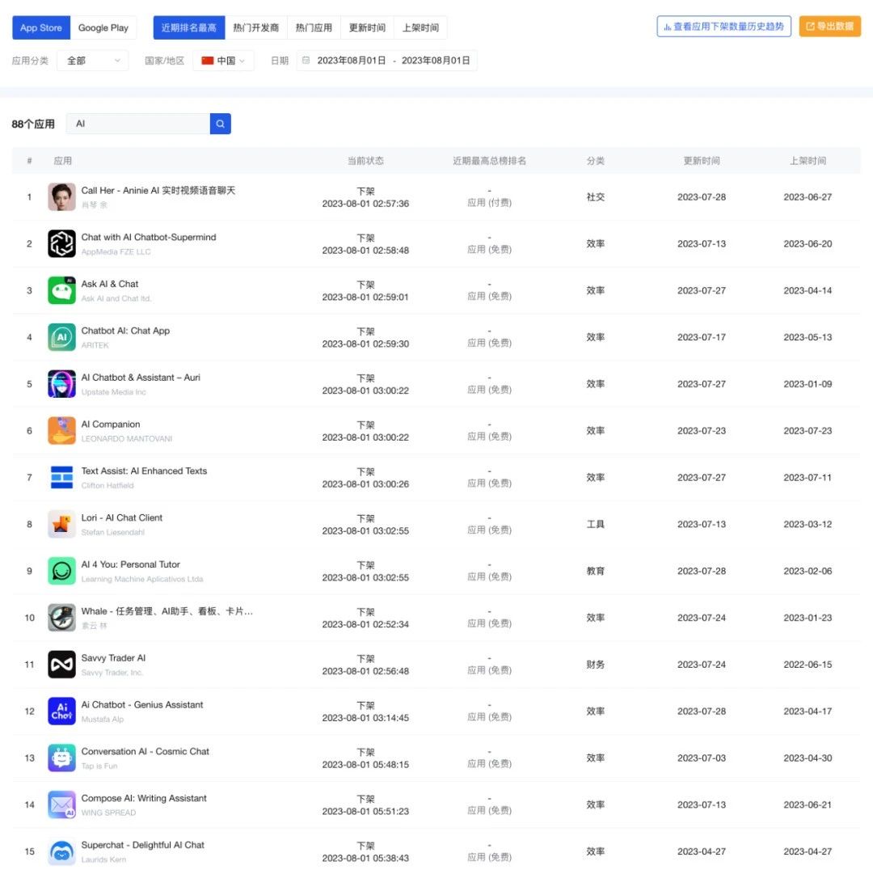Open Lori - AI Chat Client icon
This screenshot has width=873, height=874.
(x=62, y=524)
